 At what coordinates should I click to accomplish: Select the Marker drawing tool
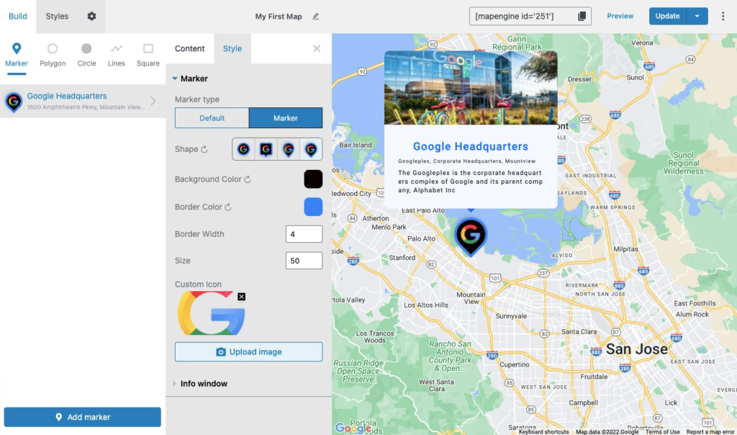(17, 55)
